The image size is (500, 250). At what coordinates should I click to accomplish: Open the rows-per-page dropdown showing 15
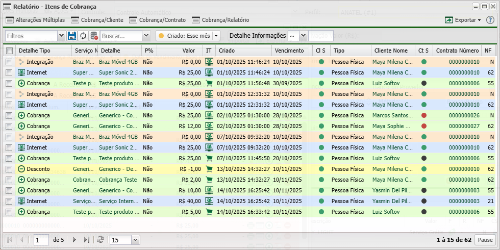(x=135, y=239)
